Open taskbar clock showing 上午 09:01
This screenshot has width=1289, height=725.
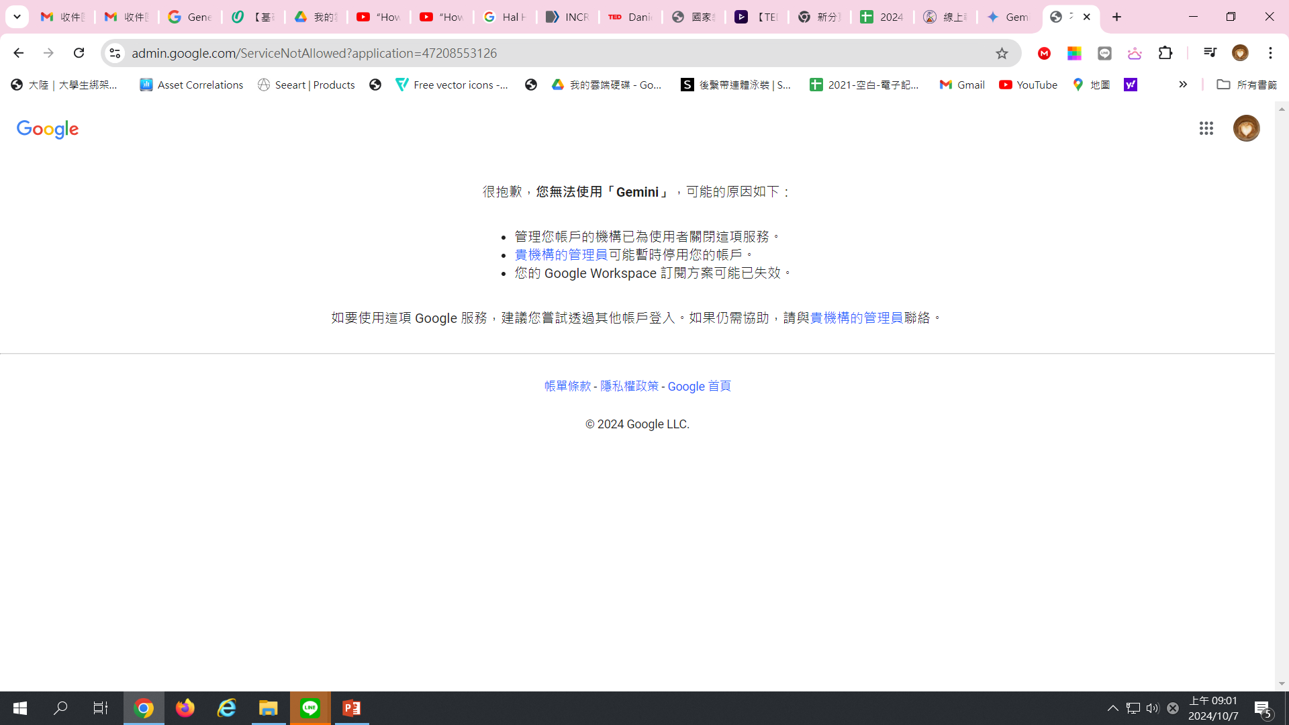pos(1213,708)
